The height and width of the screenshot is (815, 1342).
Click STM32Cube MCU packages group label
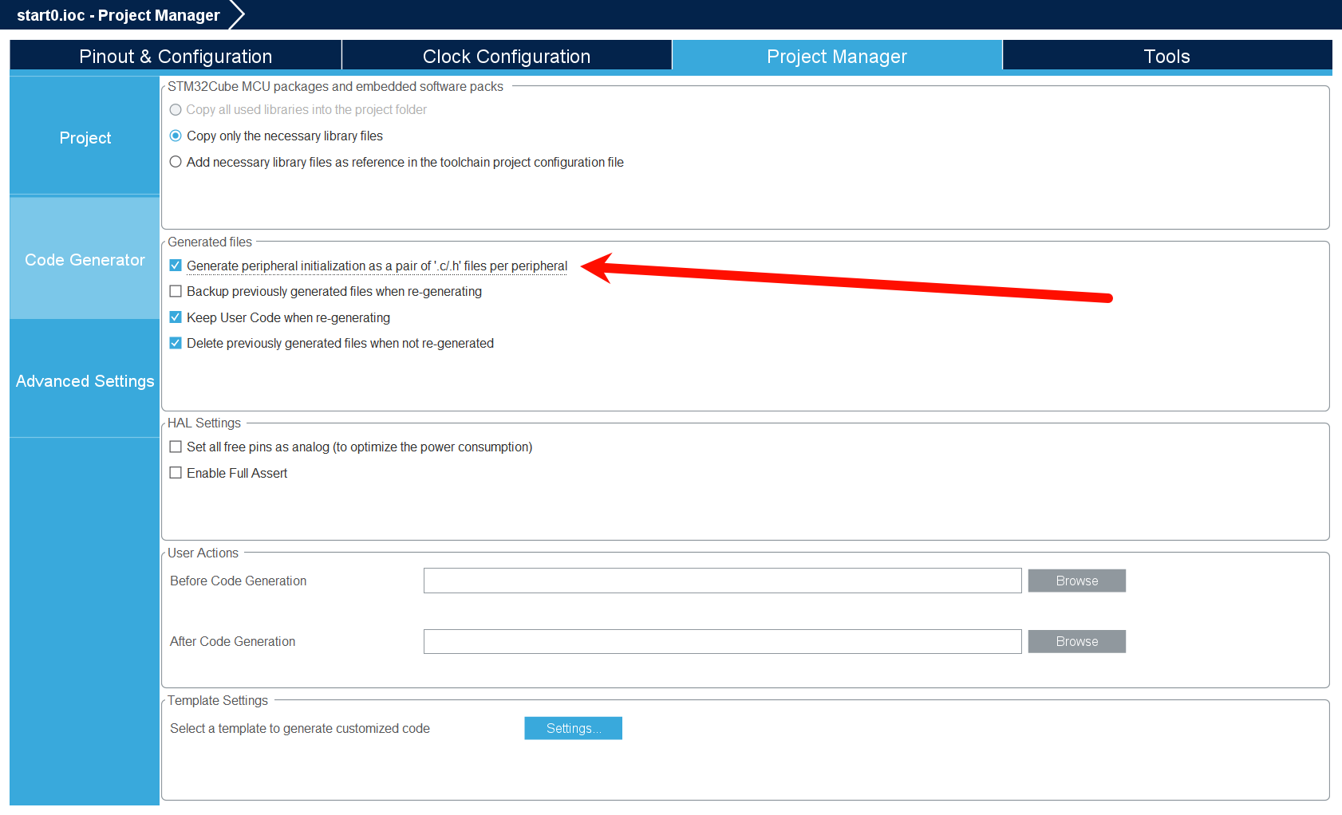tap(335, 86)
